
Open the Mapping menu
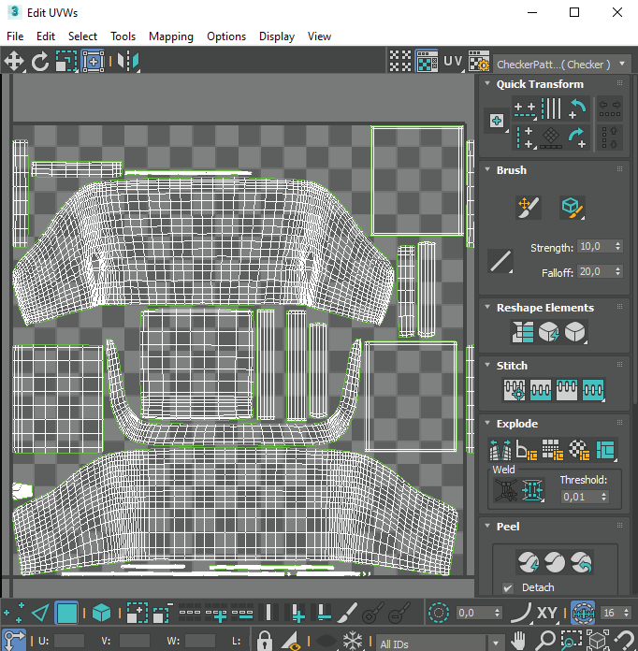(170, 36)
